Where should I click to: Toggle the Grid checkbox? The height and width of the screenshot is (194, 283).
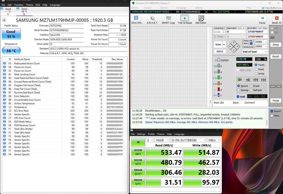tap(238, 97)
